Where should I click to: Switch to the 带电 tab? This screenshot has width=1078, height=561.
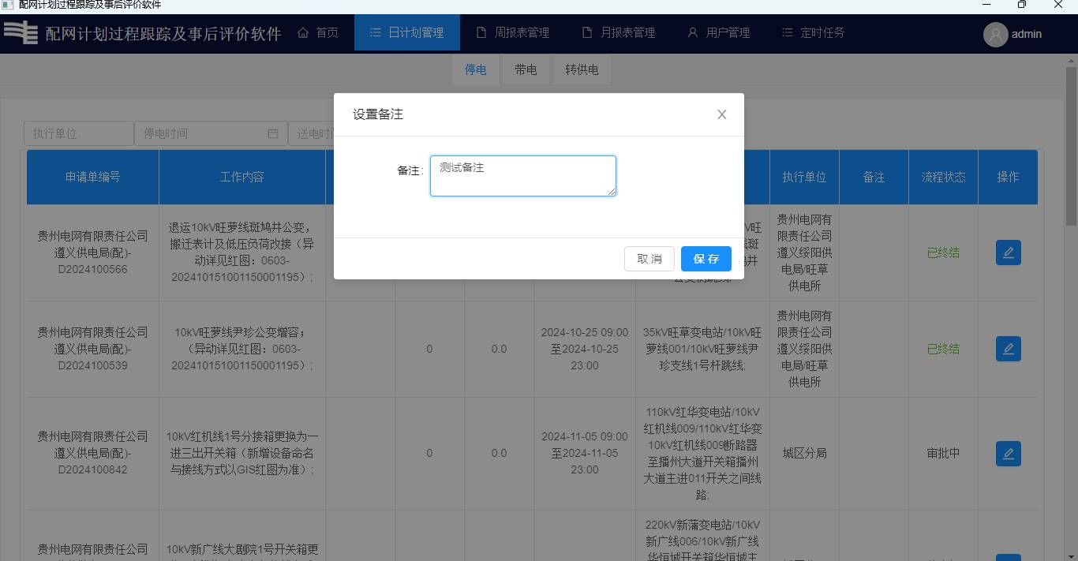pyautogui.click(x=526, y=69)
